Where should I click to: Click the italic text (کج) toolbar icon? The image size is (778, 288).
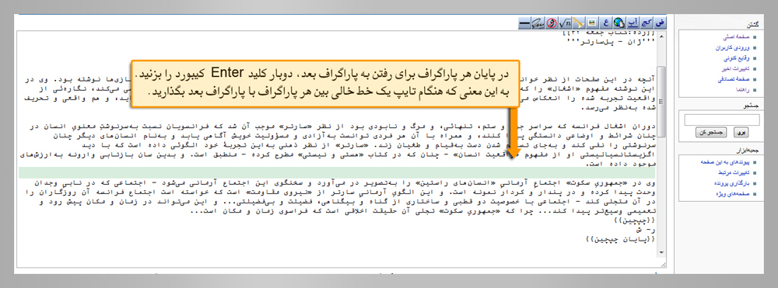click(647, 23)
